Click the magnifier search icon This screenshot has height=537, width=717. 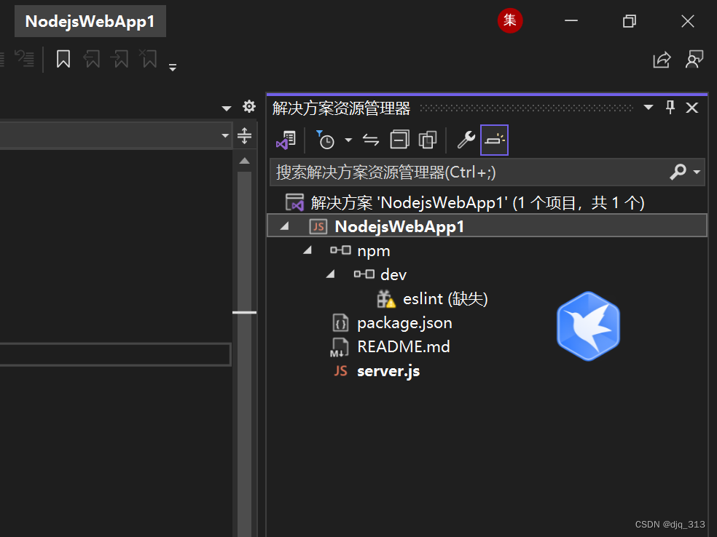tap(678, 172)
